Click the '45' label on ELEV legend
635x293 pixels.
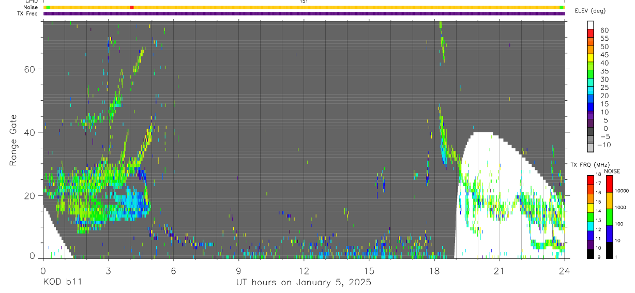point(604,55)
